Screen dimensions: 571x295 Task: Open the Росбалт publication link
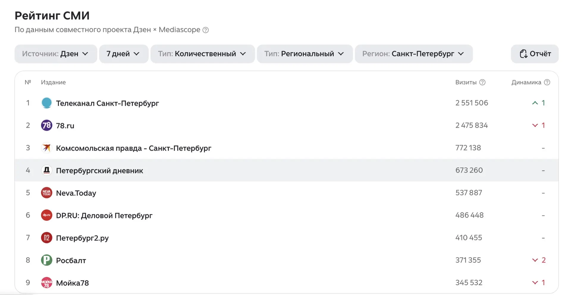71,261
